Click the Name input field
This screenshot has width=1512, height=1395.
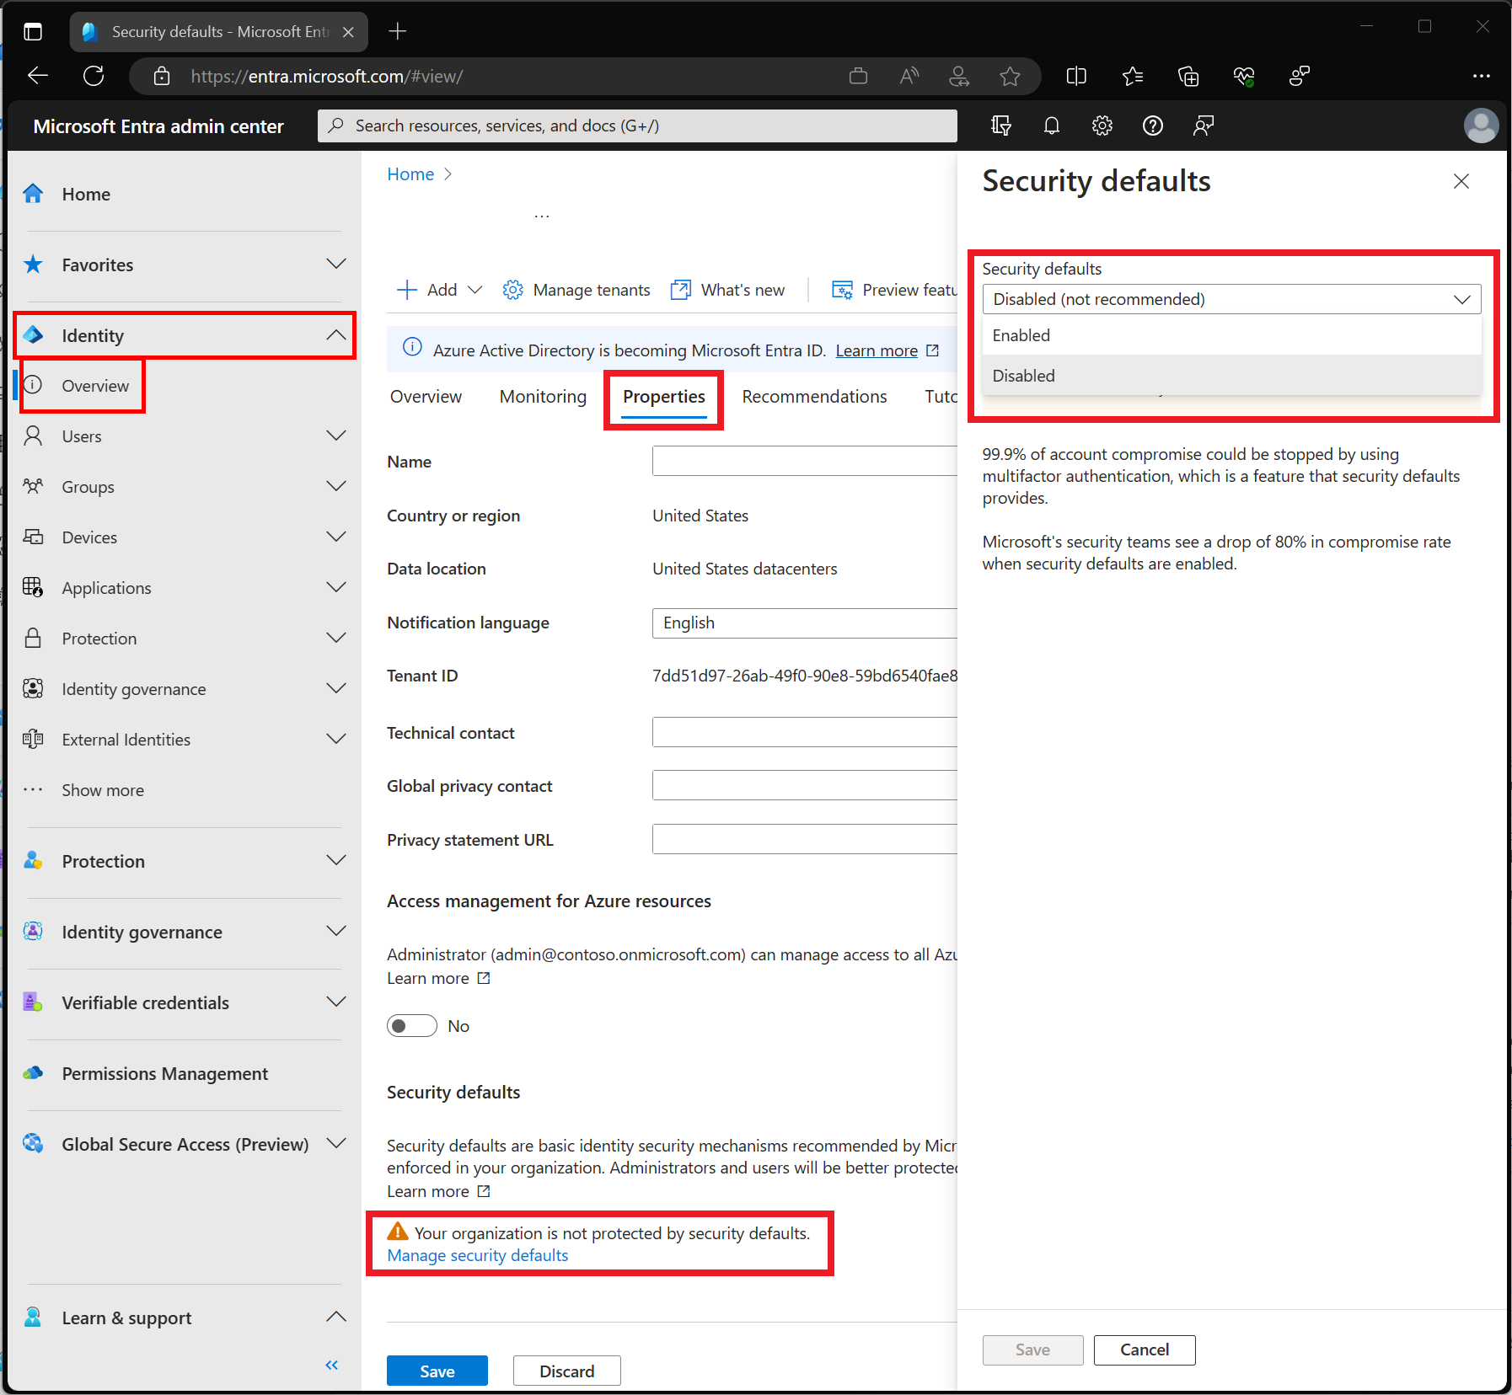[804, 461]
